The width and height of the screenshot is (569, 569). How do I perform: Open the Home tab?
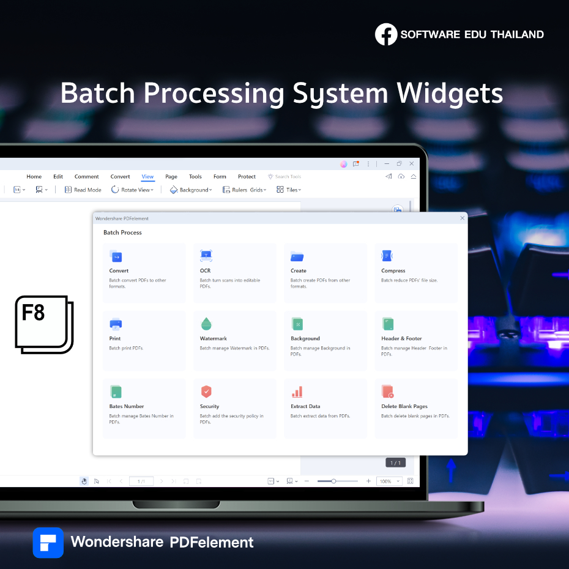(34, 177)
